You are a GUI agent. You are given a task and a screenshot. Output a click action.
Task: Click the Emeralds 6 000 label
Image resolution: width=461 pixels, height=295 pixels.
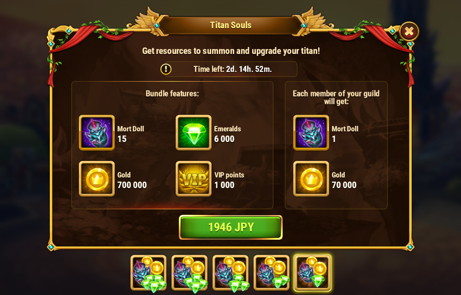(x=227, y=134)
